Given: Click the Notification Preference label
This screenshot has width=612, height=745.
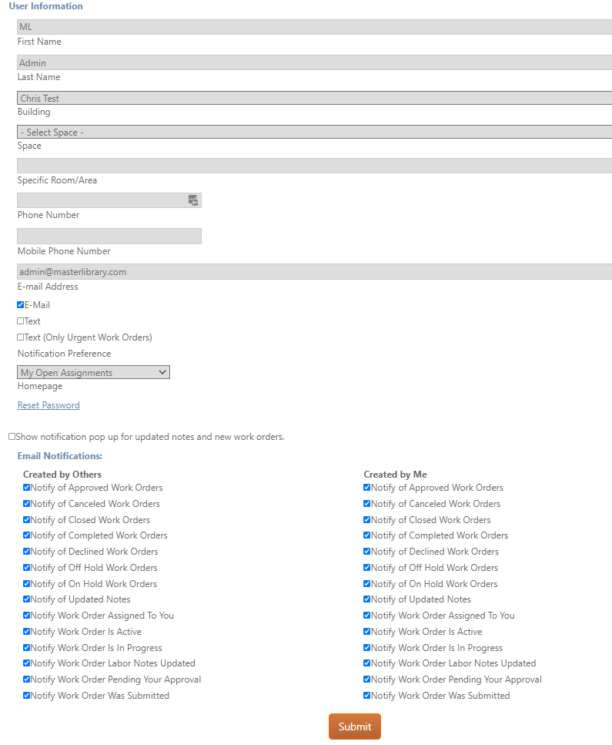Looking at the screenshot, I should click(64, 354).
